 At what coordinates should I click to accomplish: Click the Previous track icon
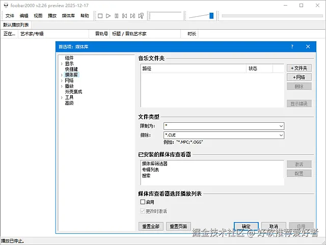(x=124, y=16)
